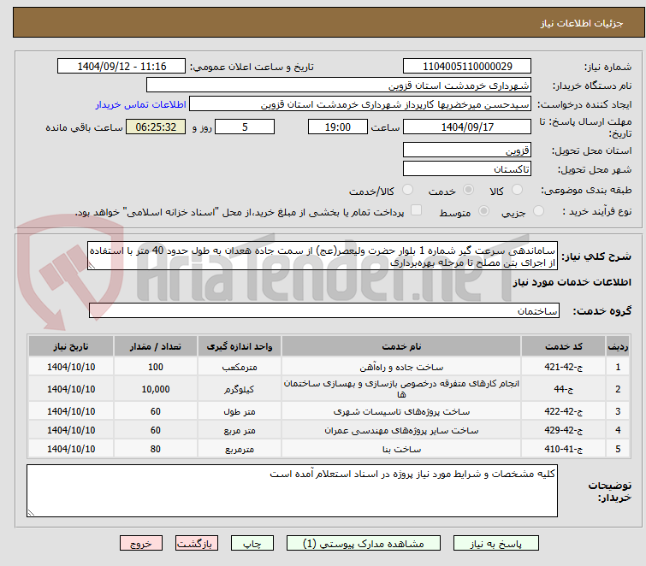Click the جزئیات اطلاعات نیاز page title
The height and width of the screenshot is (566, 646).
click(582, 23)
